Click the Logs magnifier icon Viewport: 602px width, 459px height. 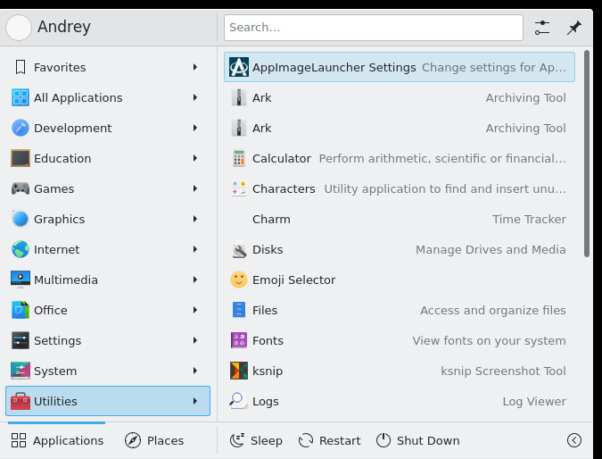point(238,401)
